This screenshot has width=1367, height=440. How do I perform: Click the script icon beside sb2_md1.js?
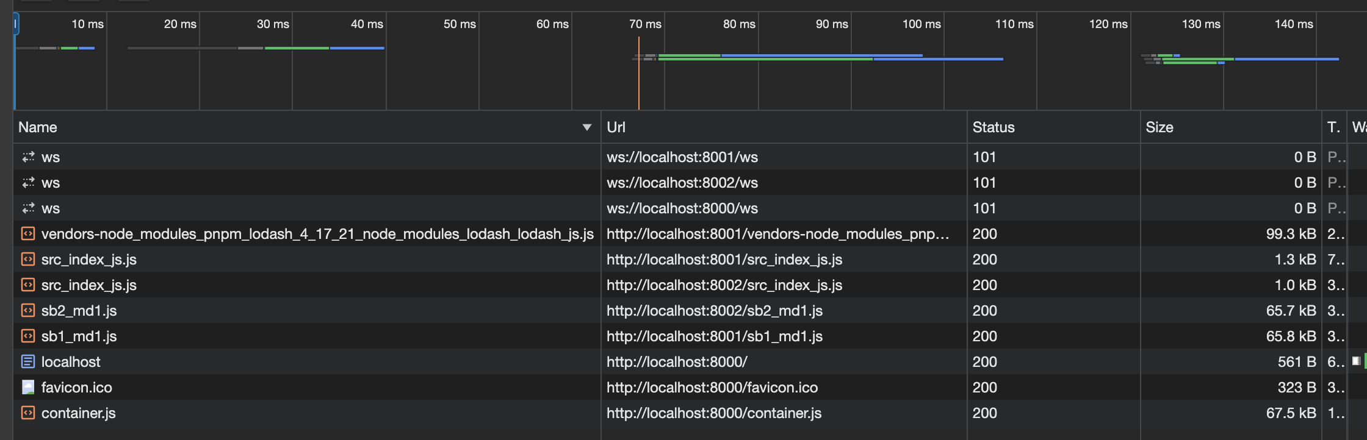pos(28,311)
